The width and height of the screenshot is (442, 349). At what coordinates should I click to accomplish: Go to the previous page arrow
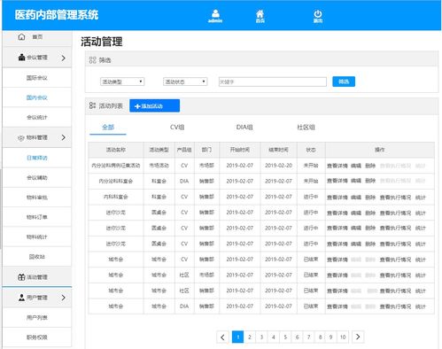click(222, 337)
